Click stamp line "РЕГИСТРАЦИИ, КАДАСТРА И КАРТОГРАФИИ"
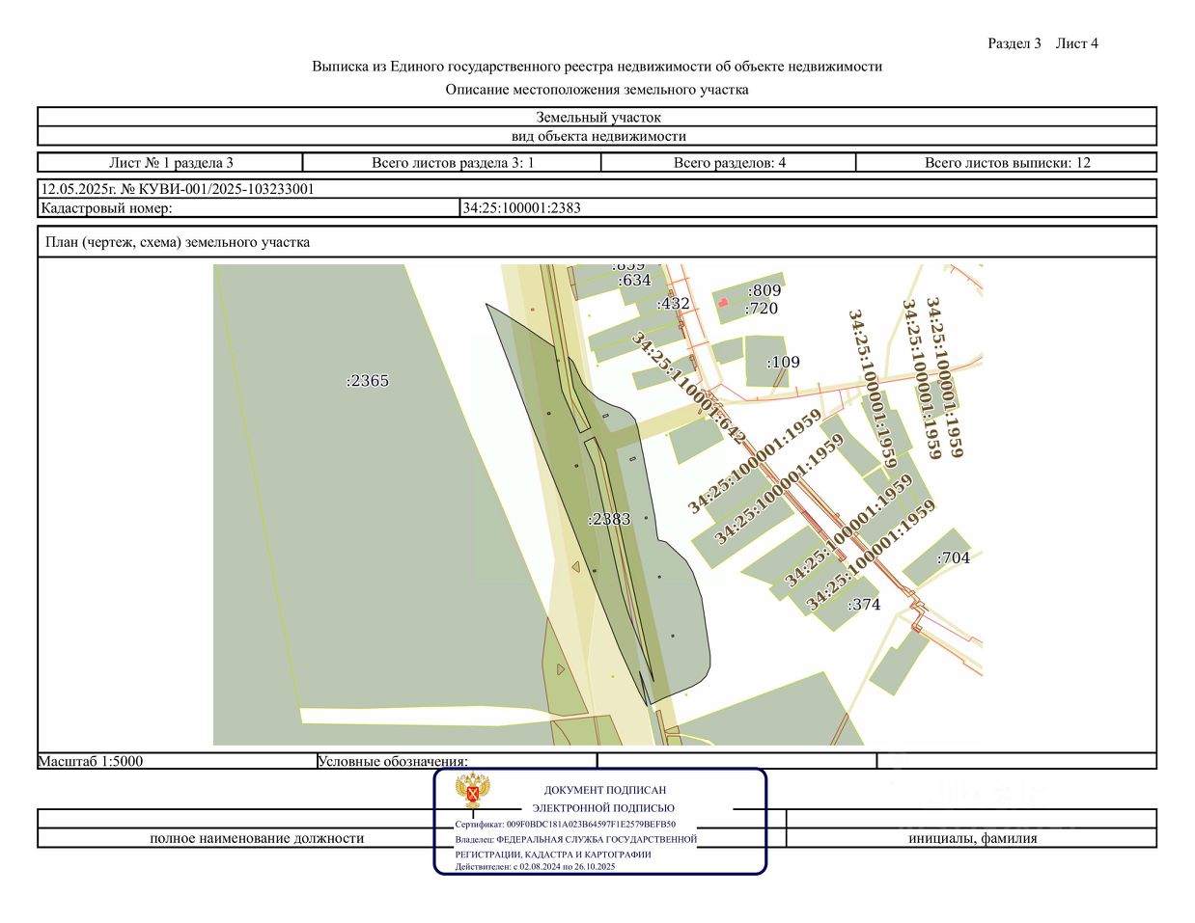The image size is (1195, 923). 553,855
